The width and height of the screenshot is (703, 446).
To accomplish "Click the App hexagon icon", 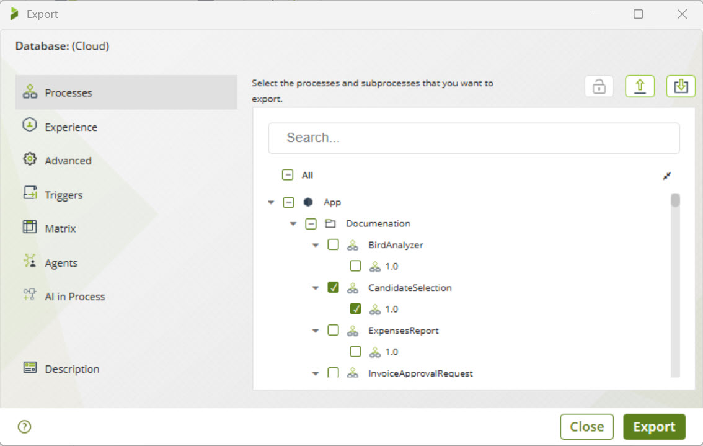I will pyautogui.click(x=308, y=202).
